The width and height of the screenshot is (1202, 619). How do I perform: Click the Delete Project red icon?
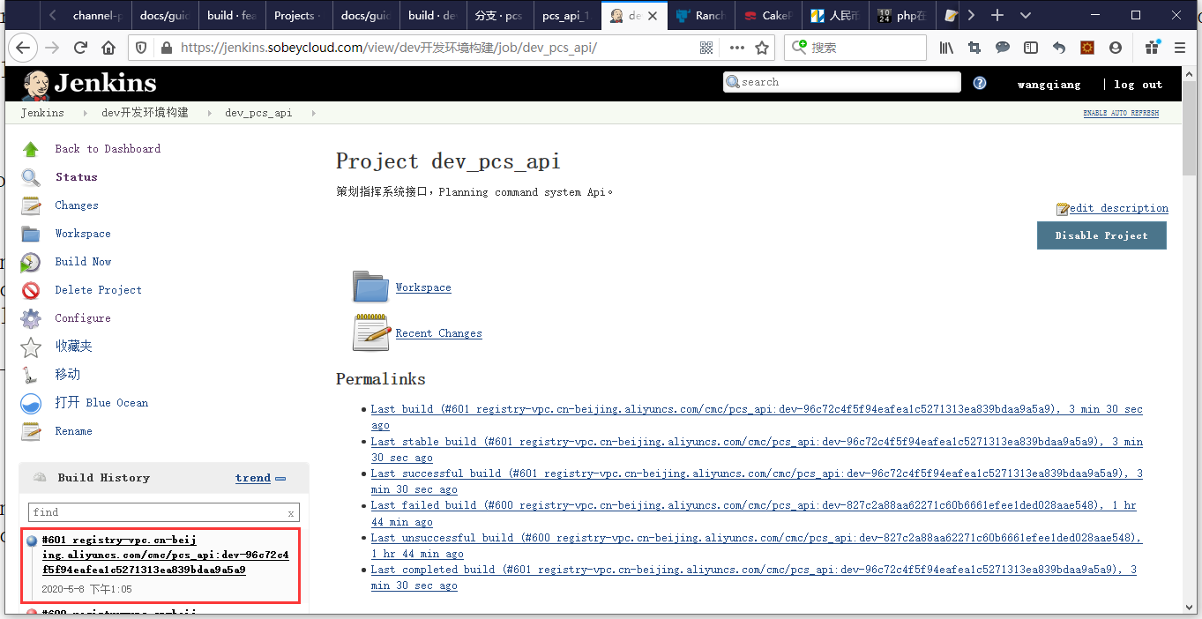click(x=31, y=290)
